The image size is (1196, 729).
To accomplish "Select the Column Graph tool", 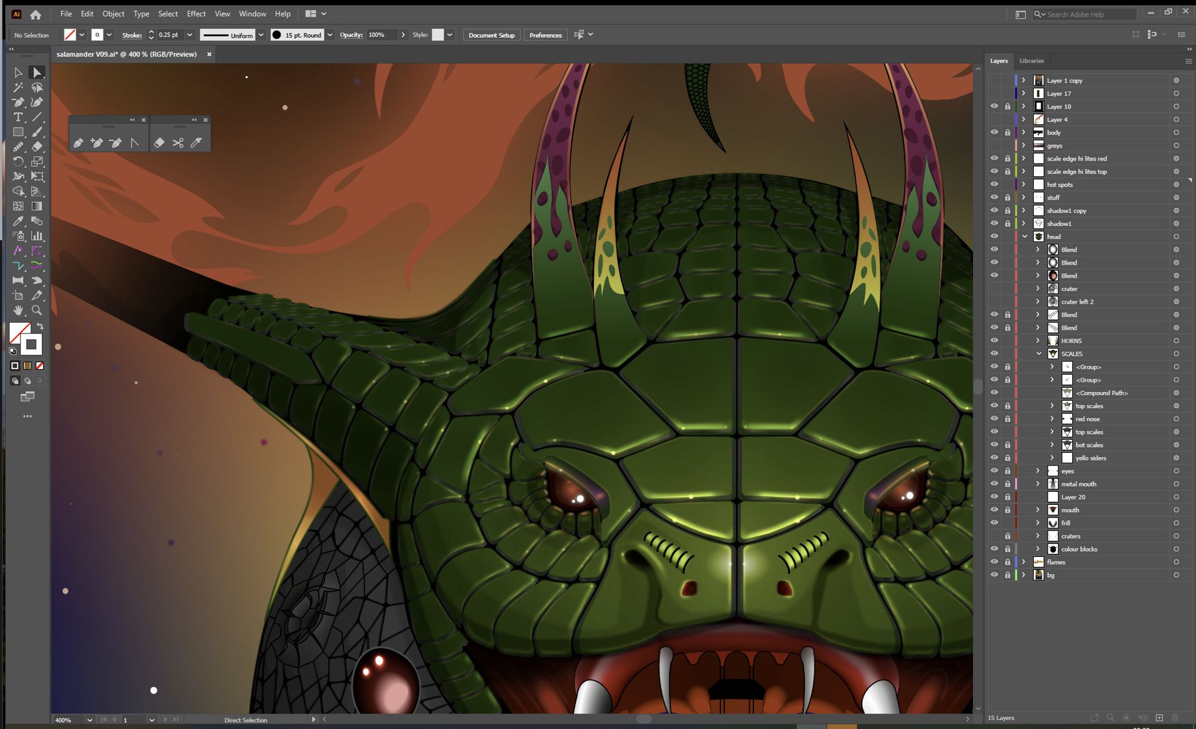I will pyautogui.click(x=37, y=236).
